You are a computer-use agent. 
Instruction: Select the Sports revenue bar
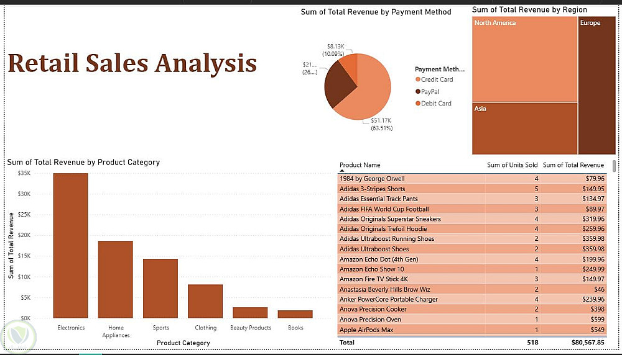[160, 289]
